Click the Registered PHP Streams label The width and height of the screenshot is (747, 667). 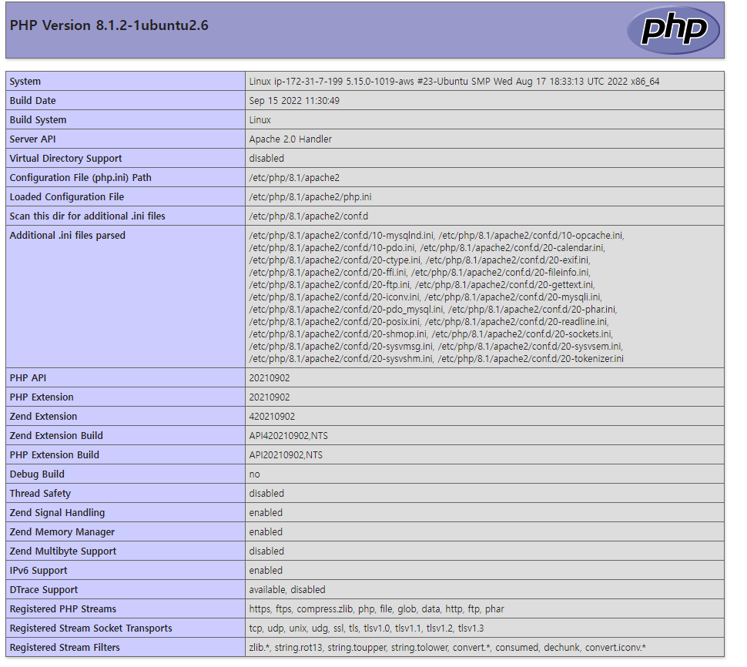click(63, 609)
